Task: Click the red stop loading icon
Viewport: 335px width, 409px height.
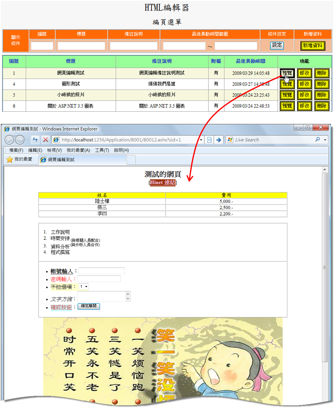Action: pos(45,140)
